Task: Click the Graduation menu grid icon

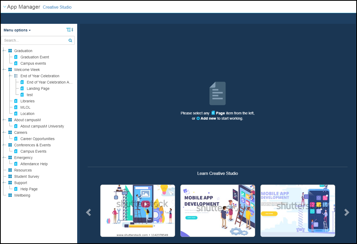Action: (10, 51)
